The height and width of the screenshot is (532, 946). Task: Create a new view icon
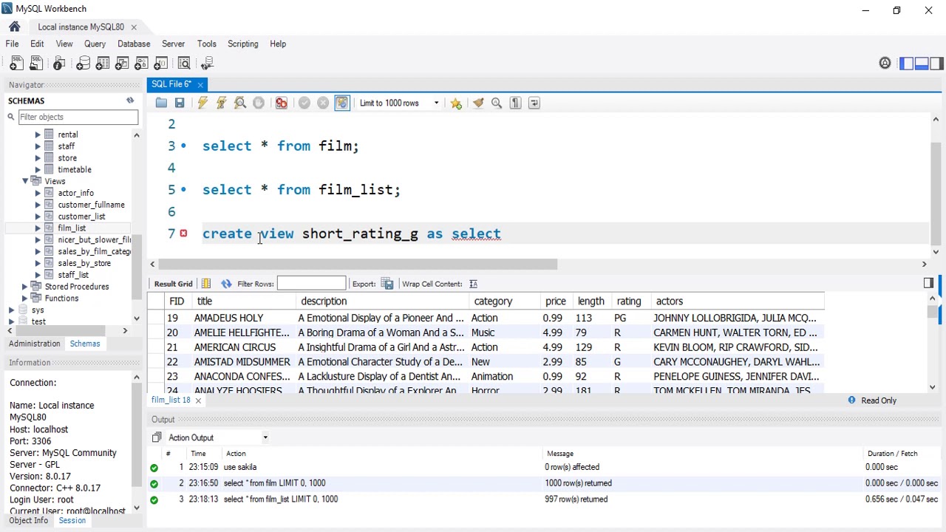click(122, 64)
